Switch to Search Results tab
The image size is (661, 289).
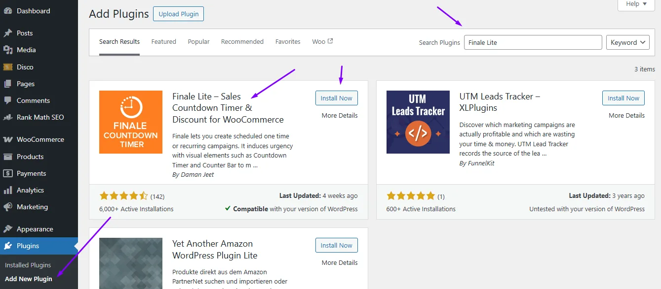tap(119, 42)
